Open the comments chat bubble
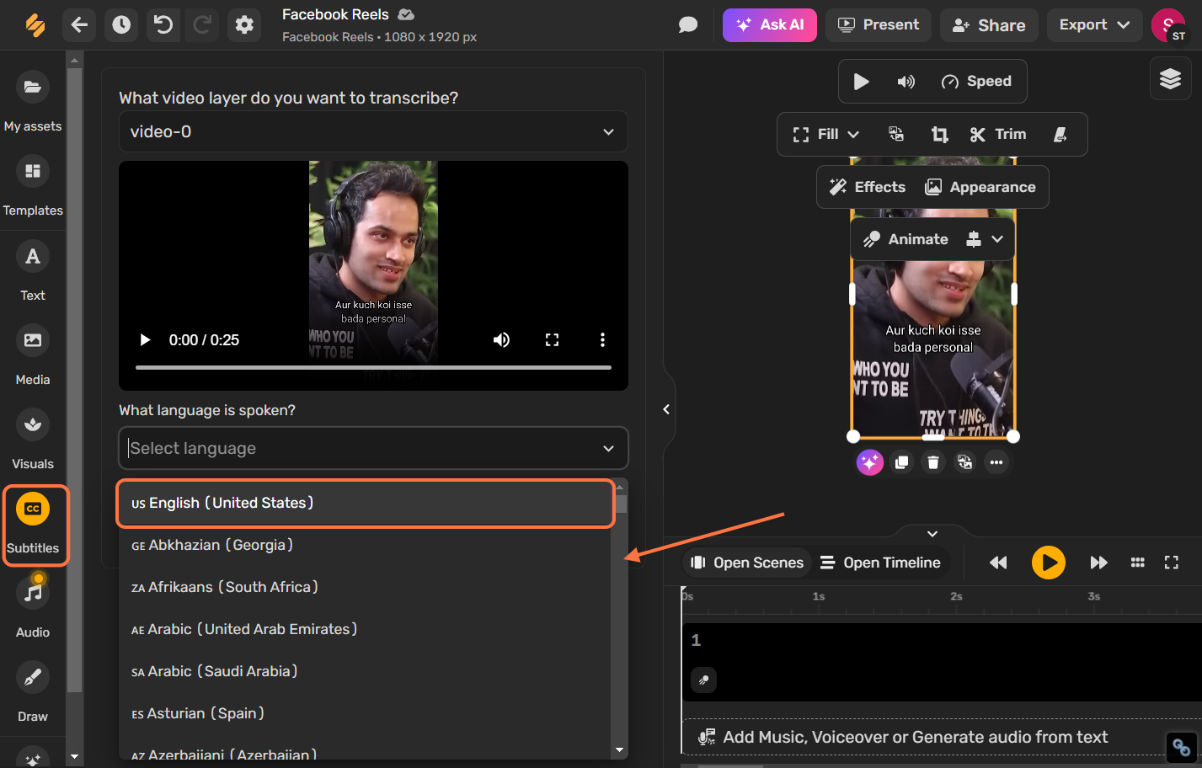 click(x=688, y=25)
